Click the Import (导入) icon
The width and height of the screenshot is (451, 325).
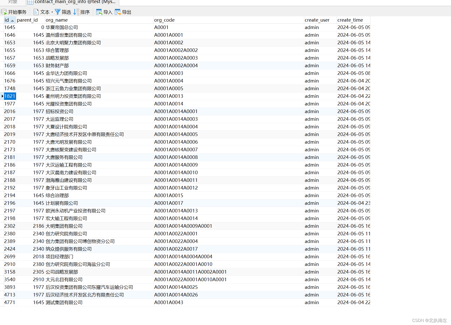pyautogui.click(x=99, y=12)
